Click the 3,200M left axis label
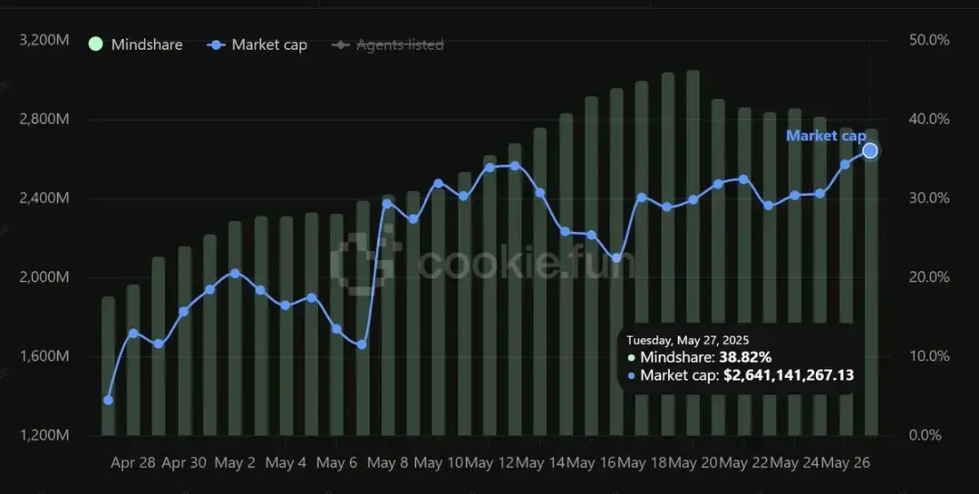This screenshot has width=979, height=494. tap(44, 41)
